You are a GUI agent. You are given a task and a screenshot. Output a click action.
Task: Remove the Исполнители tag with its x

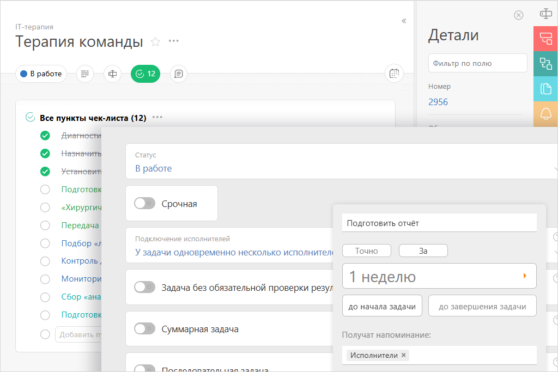coord(404,355)
